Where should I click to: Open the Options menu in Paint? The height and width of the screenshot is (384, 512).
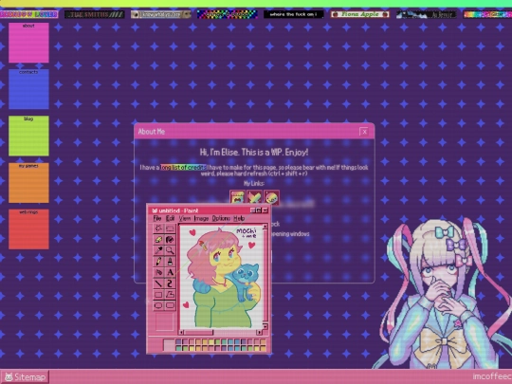(x=221, y=218)
